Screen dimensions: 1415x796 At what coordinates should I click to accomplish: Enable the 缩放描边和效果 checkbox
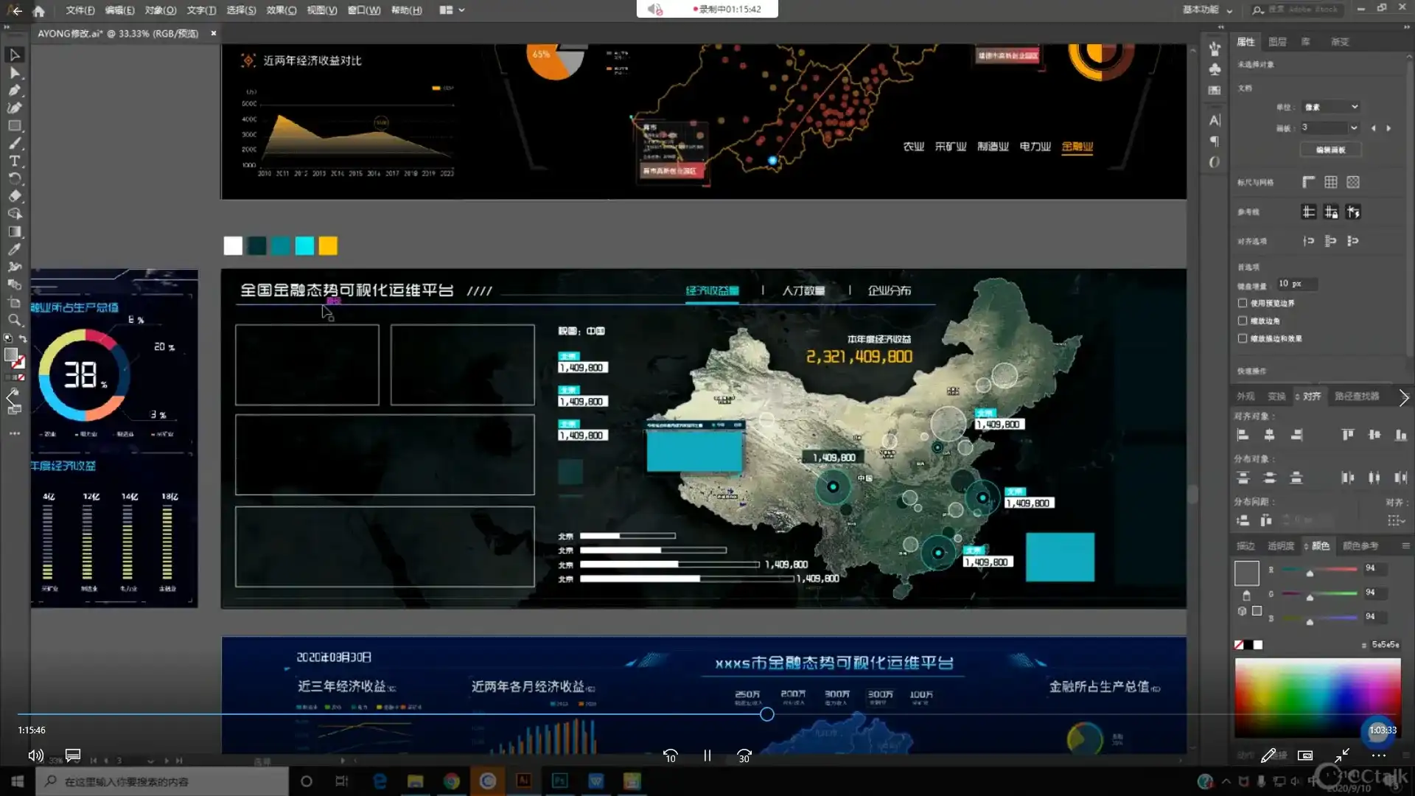1243,338
